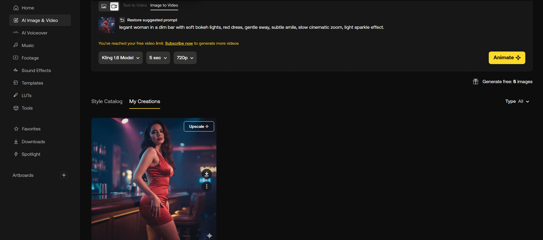Add a new artboard with plus icon
Viewport: 543px width, 240px height.
[x=64, y=175]
